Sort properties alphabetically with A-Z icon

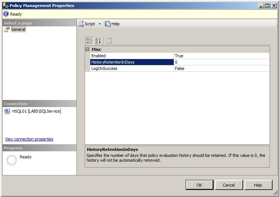(x=98, y=41)
